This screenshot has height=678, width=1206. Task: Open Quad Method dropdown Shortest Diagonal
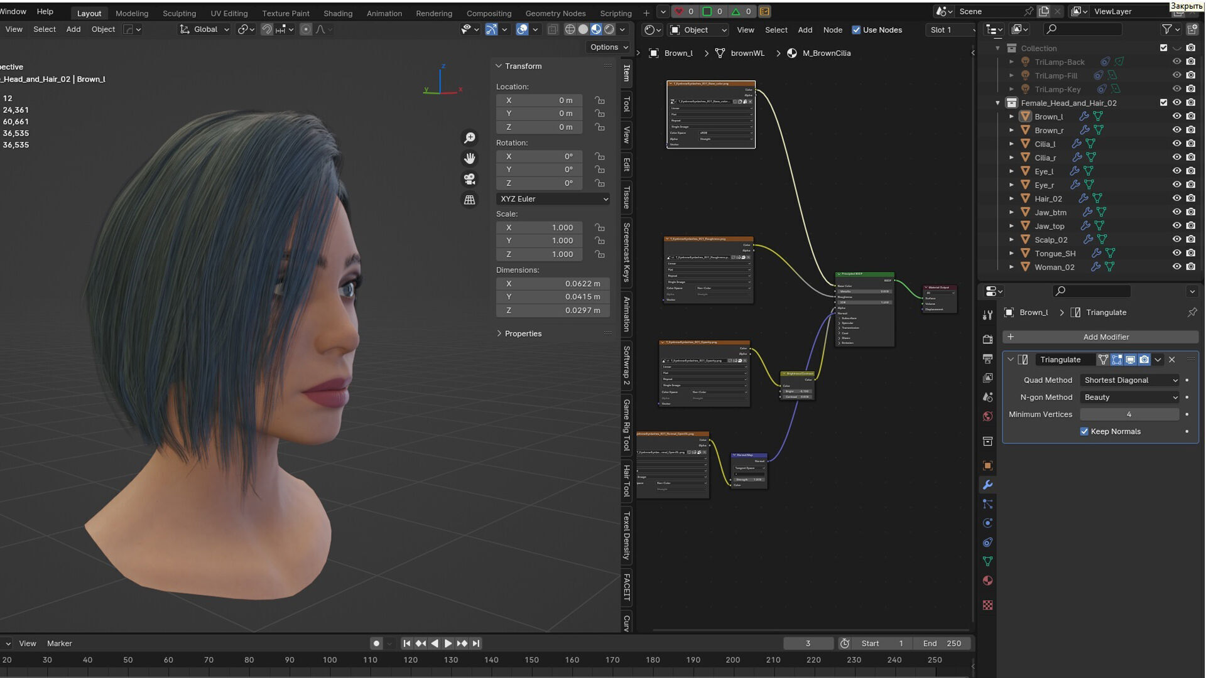coord(1130,380)
